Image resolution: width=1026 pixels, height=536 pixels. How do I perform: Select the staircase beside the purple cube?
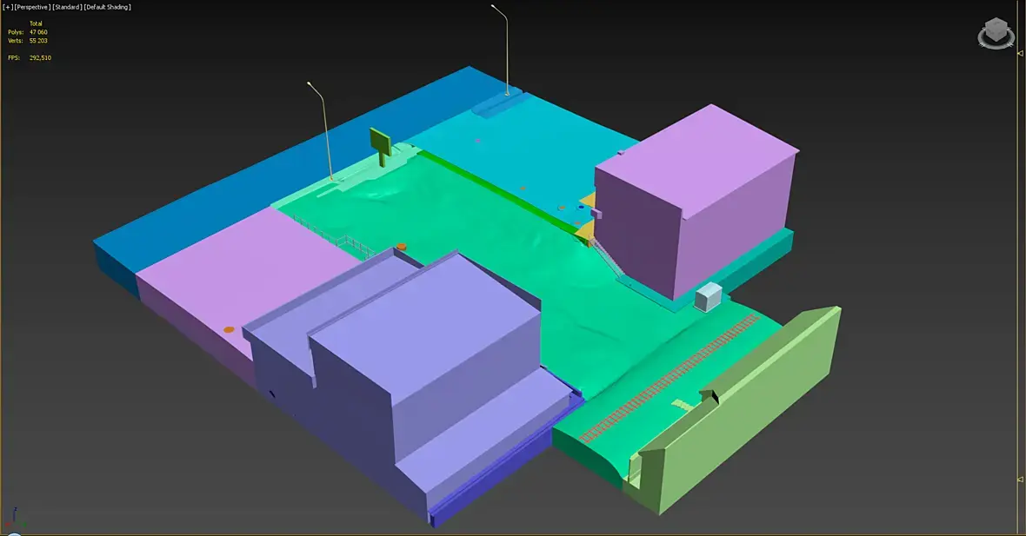click(x=607, y=259)
